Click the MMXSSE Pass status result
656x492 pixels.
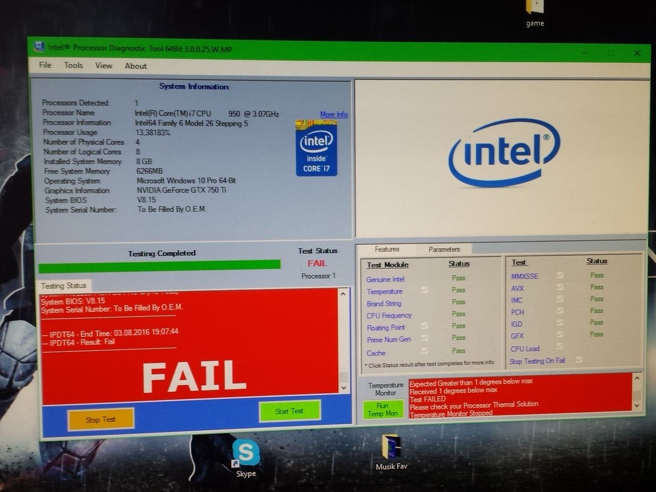coord(596,275)
